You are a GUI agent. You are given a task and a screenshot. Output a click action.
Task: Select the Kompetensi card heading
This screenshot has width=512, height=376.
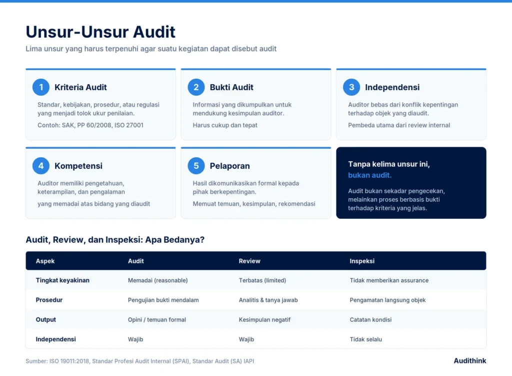(x=78, y=166)
